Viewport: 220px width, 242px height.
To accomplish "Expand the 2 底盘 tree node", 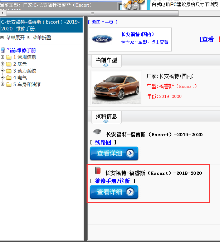I will point(2,64).
